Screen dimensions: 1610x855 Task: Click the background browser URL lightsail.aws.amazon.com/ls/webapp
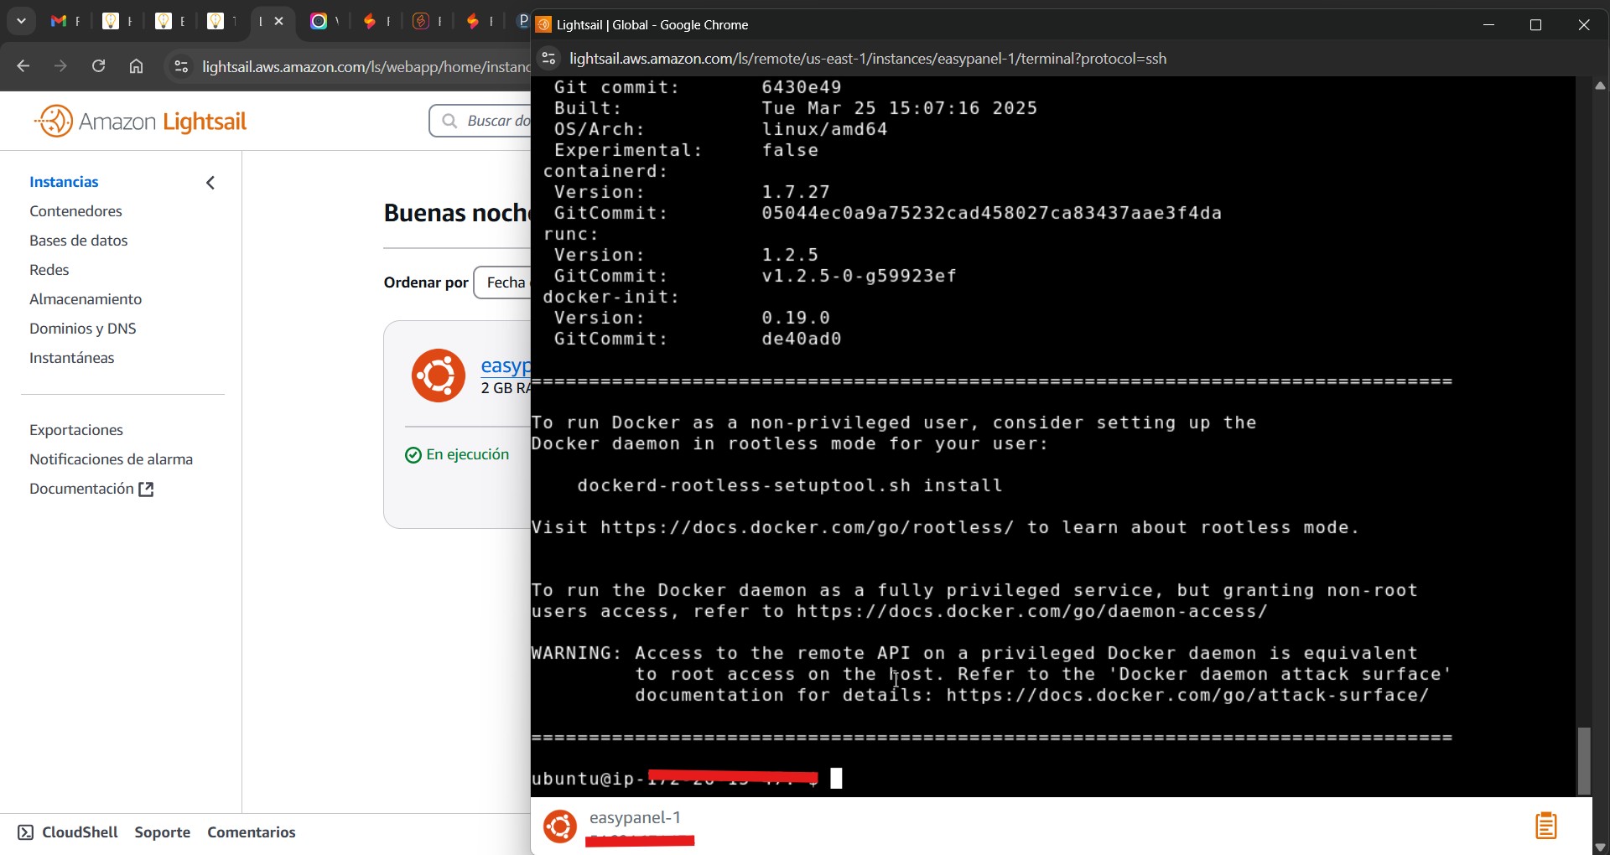(x=366, y=66)
